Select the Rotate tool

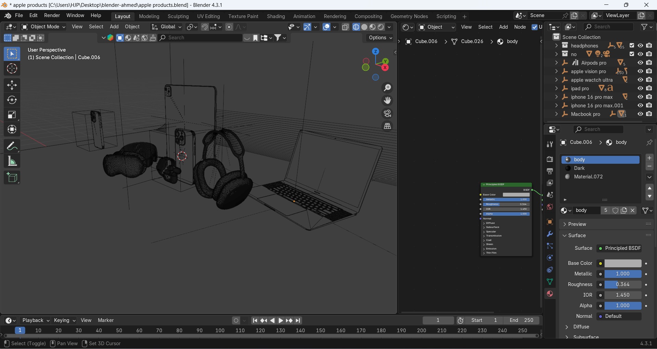(x=12, y=100)
